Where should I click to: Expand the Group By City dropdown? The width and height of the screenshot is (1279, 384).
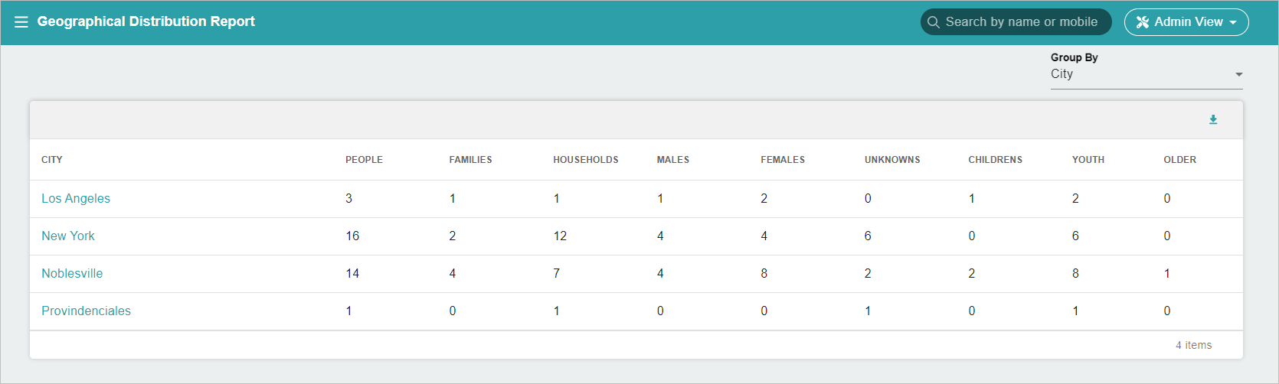(1147, 74)
